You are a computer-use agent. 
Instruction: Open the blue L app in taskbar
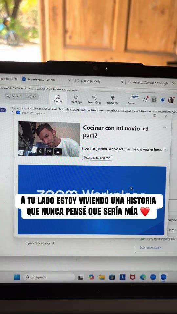(122, 277)
